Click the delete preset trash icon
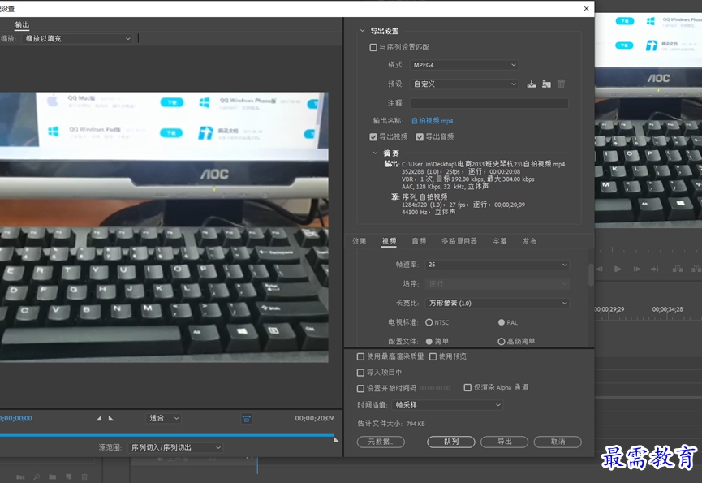Image resolution: width=702 pixels, height=483 pixels. (561, 84)
